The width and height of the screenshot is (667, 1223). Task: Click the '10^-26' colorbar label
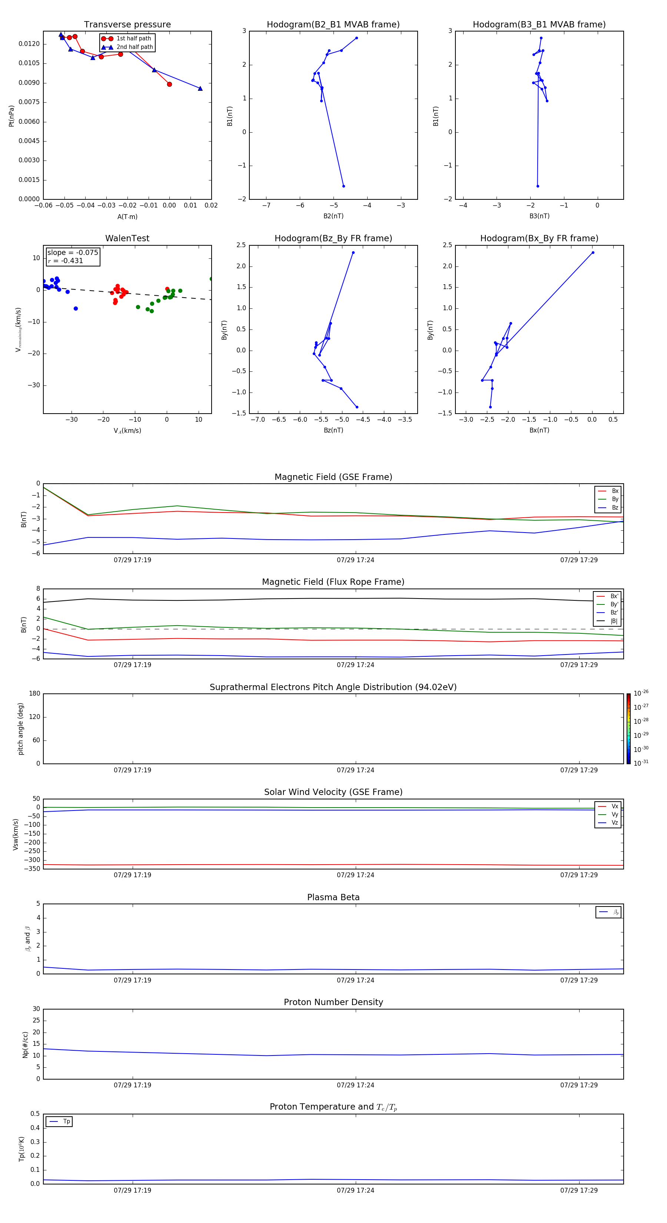click(641, 693)
